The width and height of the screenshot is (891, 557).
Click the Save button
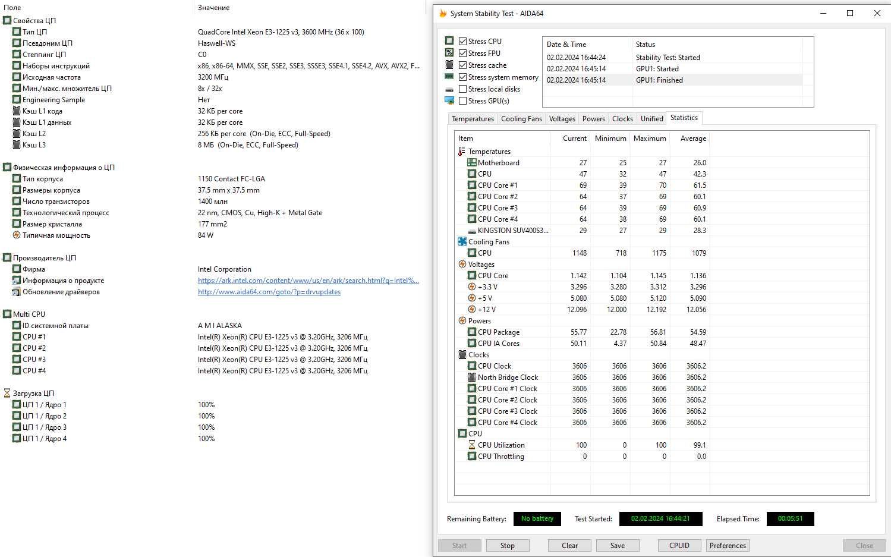(618, 546)
